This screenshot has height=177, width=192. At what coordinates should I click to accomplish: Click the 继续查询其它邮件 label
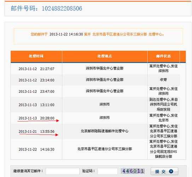28,171
